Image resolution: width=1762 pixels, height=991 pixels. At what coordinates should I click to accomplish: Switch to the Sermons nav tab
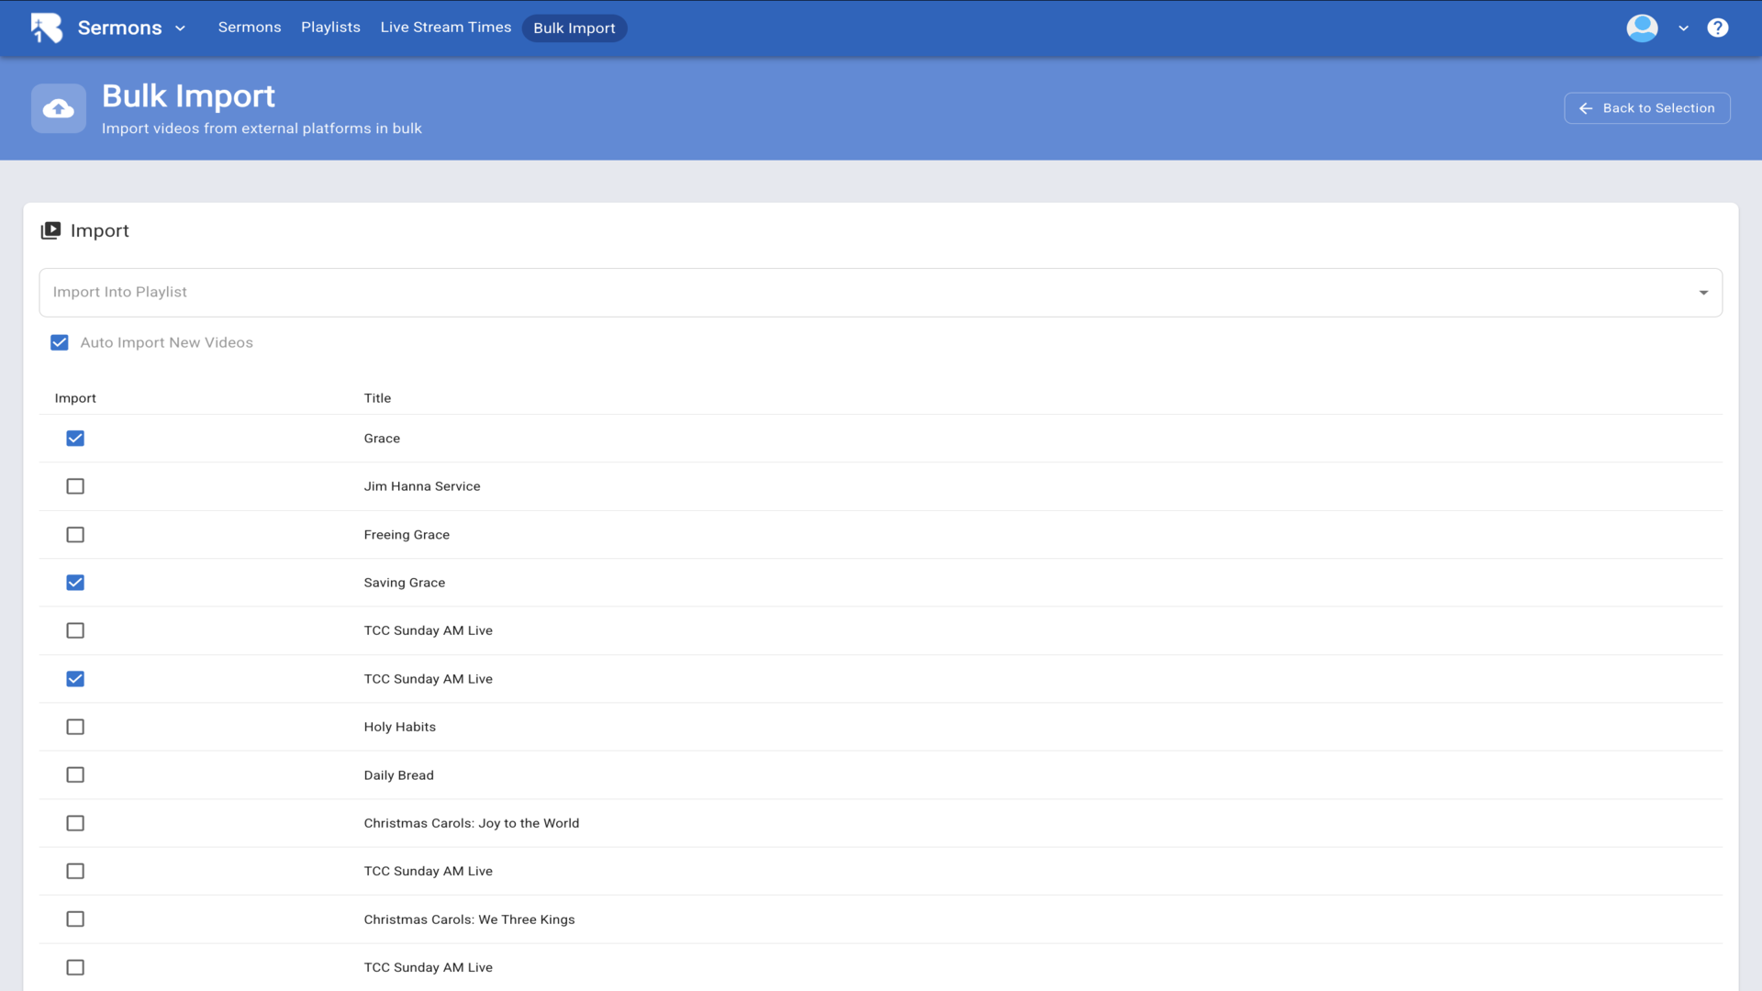pyautogui.click(x=250, y=28)
